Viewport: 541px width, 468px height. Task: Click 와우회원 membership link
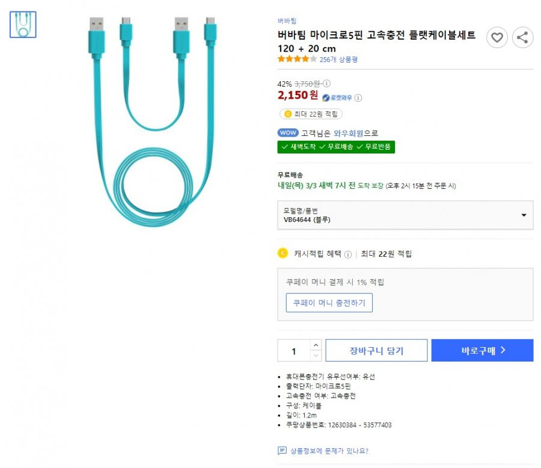point(348,134)
